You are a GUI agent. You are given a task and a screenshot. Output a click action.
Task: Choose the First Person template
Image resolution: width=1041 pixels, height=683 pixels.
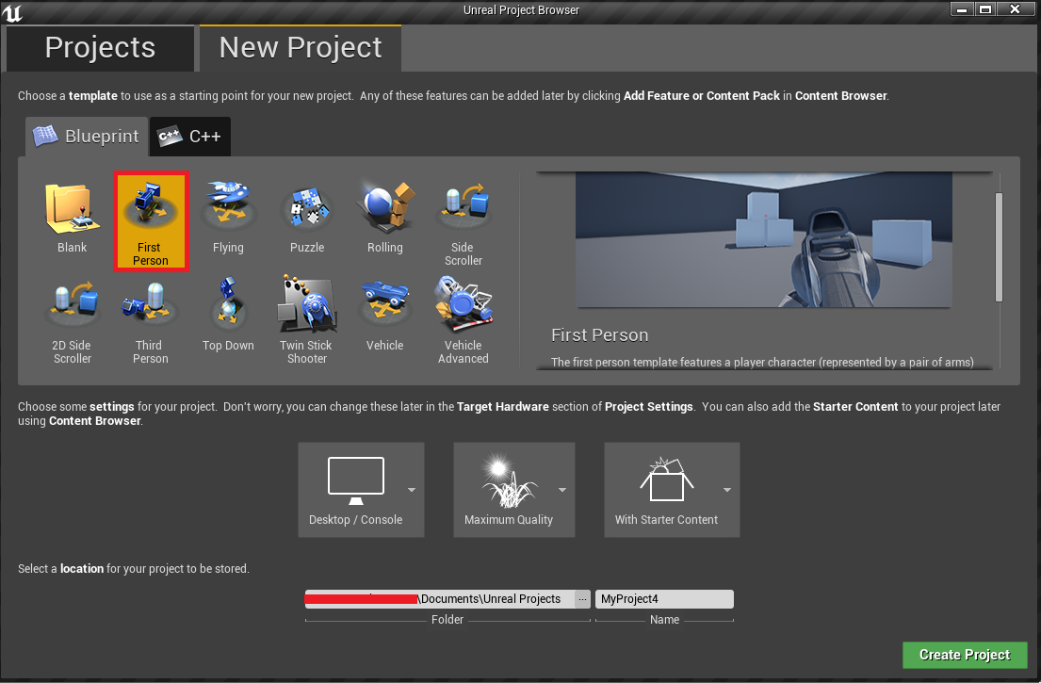point(151,221)
